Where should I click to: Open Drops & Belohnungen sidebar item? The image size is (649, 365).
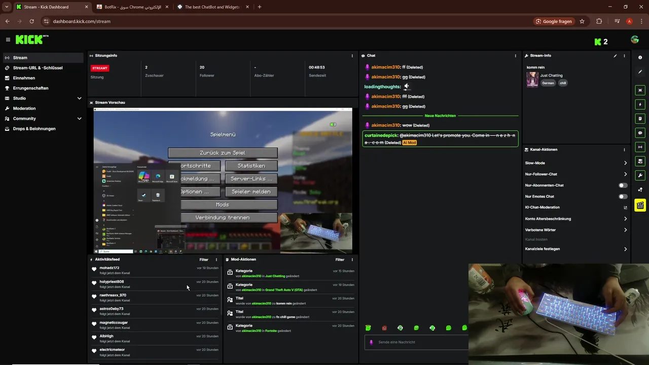(43, 129)
